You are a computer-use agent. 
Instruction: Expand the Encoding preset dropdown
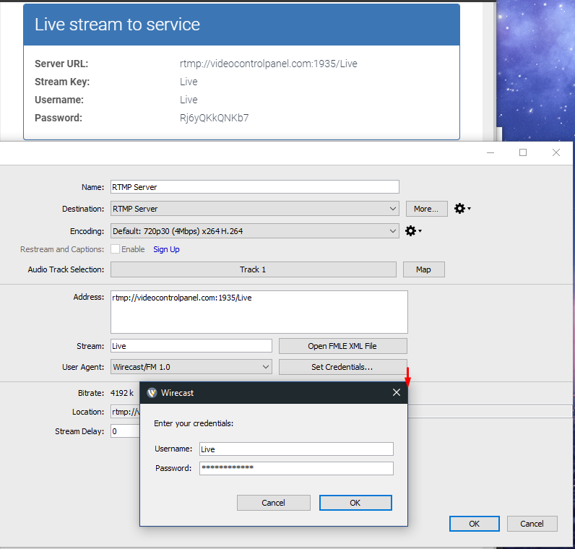click(x=255, y=231)
